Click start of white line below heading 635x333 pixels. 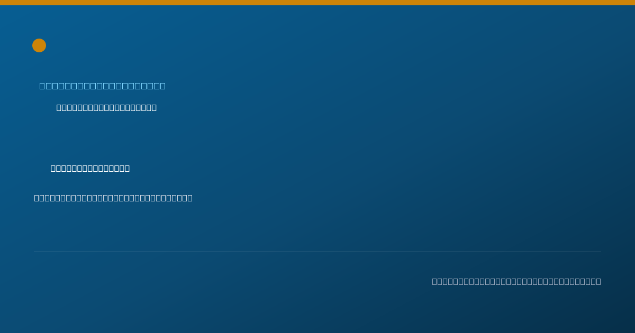[x=59, y=108]
